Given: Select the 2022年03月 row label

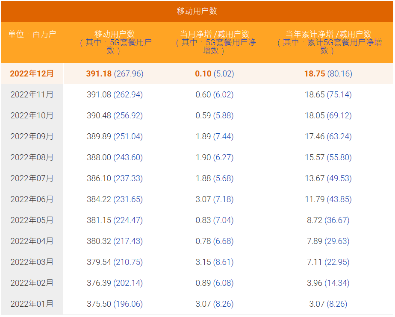Looking at the screenshot, I should pyautogui.click(x=32, y=262).
